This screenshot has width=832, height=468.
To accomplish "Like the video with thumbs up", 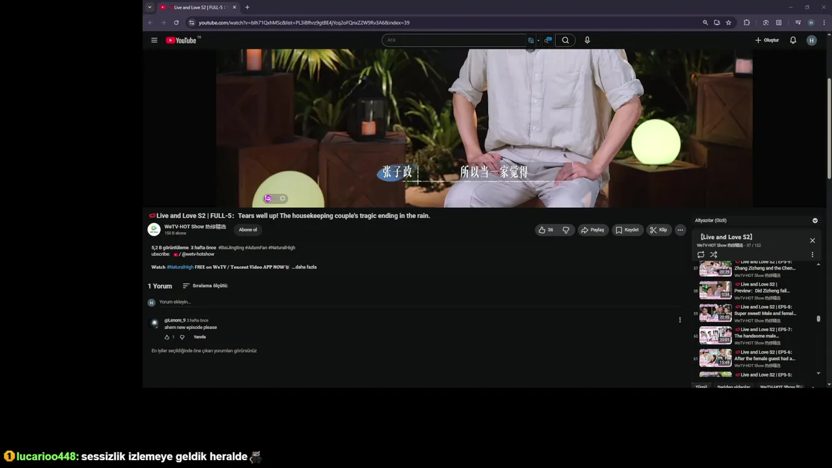I will [x=545, y=229].
